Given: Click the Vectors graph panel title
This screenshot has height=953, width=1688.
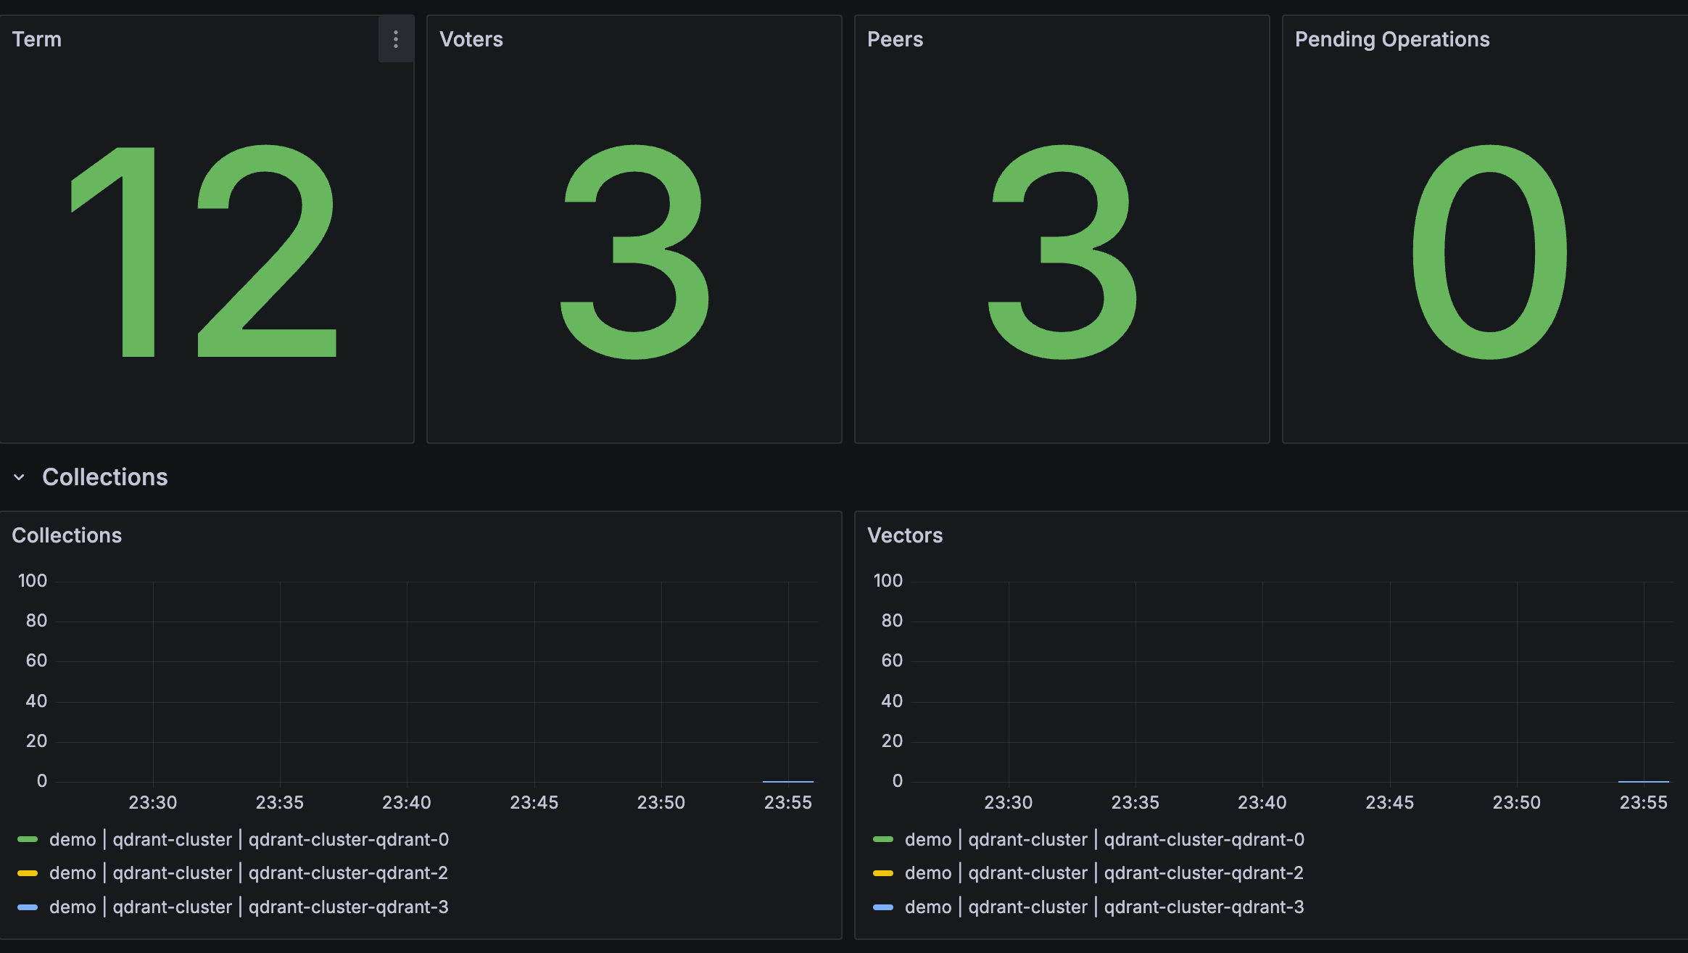Looking at the screenshot, I should (904, 535).
